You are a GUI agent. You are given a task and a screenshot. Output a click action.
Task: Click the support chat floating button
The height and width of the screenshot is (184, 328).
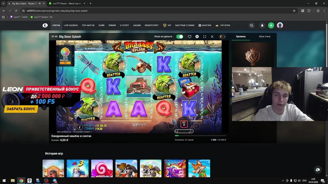(318, 170)
